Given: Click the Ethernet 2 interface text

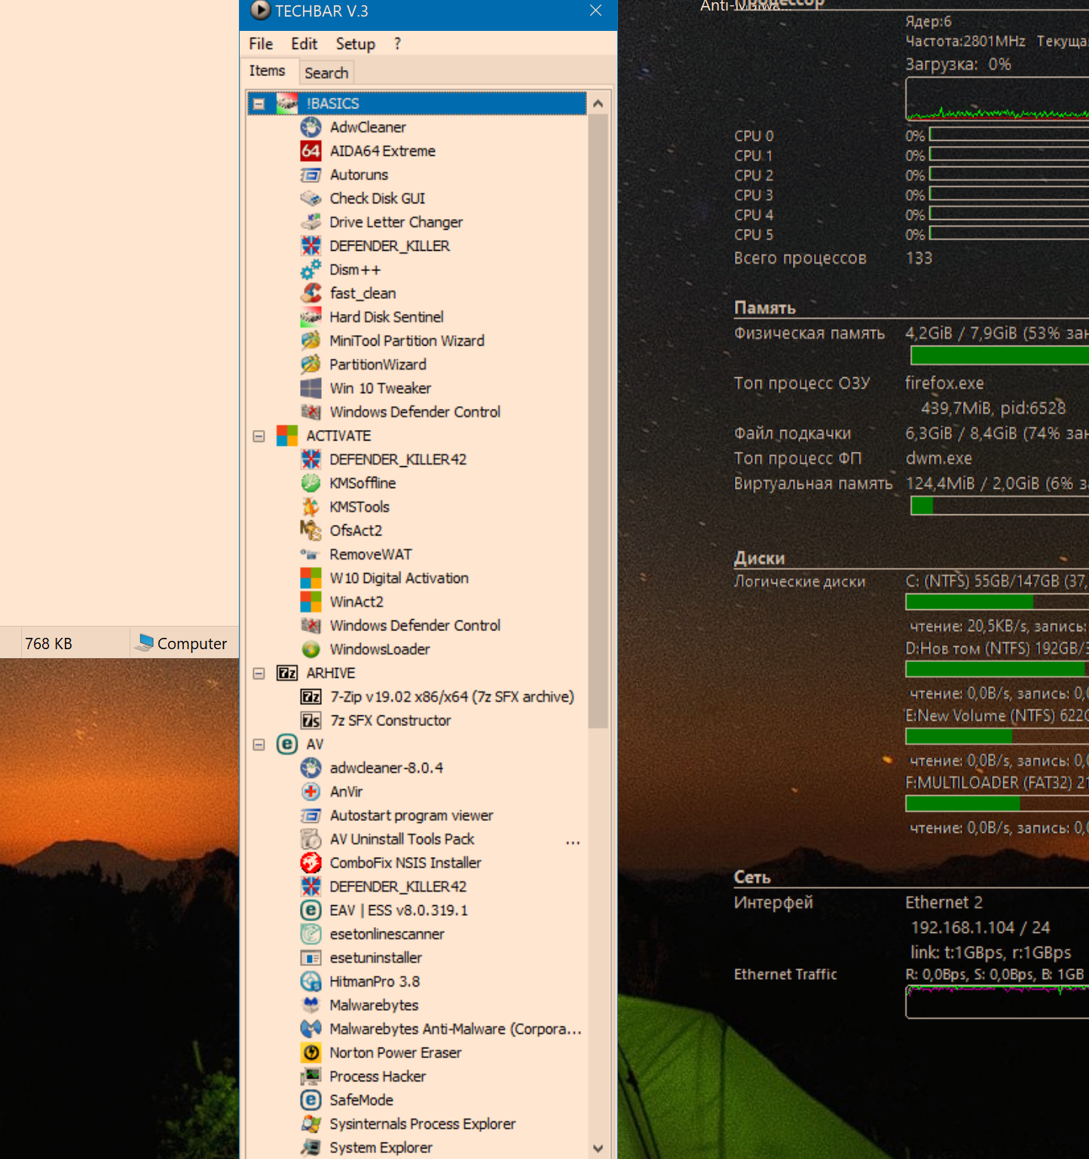Looking at the screenshot, I should click(x=944, y=902).
